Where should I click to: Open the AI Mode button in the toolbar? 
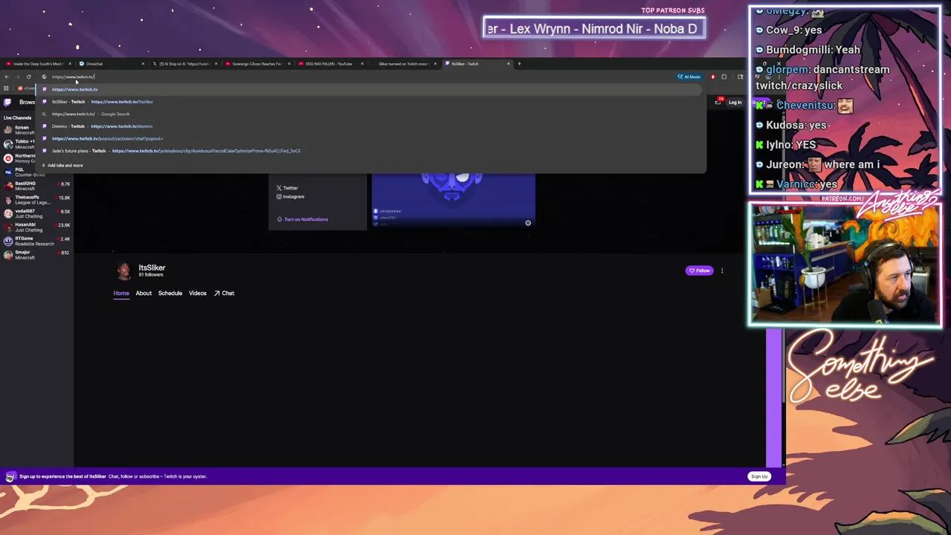(689, 77)
